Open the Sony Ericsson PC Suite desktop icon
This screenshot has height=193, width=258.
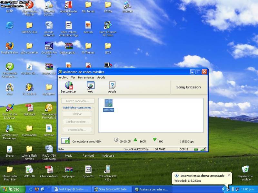tap(108, 29)
